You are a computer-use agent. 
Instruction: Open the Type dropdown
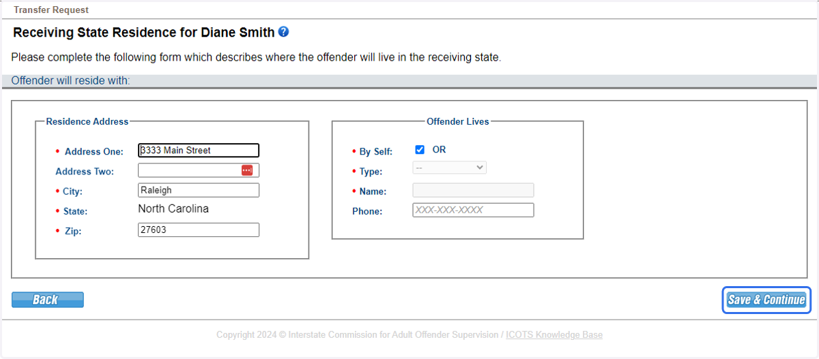point(450,168)
